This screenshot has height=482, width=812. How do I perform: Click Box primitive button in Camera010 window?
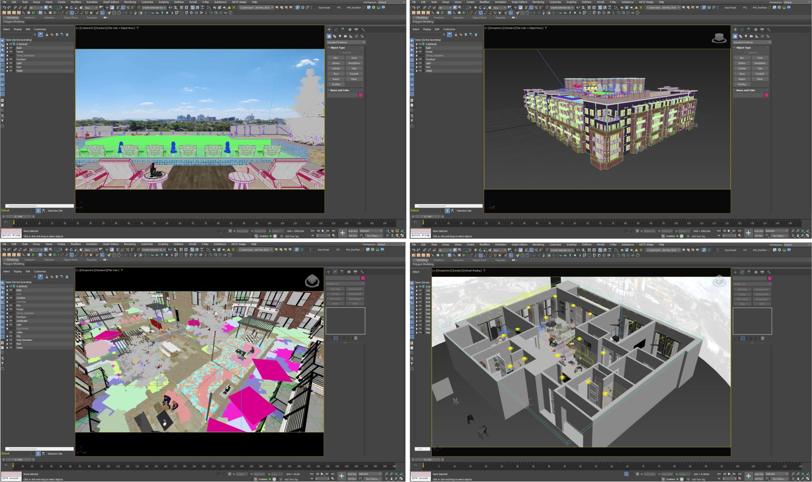coord(336,58)
